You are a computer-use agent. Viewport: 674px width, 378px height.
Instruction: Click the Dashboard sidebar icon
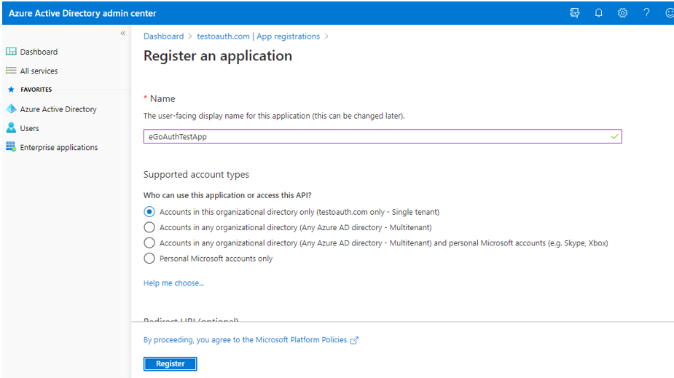point(11,52)
